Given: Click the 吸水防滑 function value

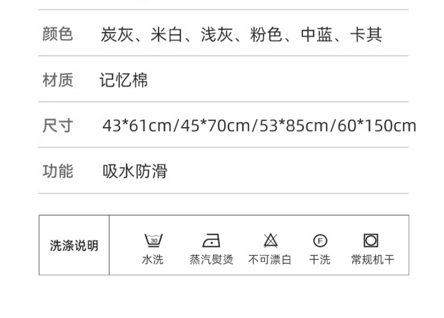Looking at the screenshot, I should pyautogui.click(x=135, y=171).
